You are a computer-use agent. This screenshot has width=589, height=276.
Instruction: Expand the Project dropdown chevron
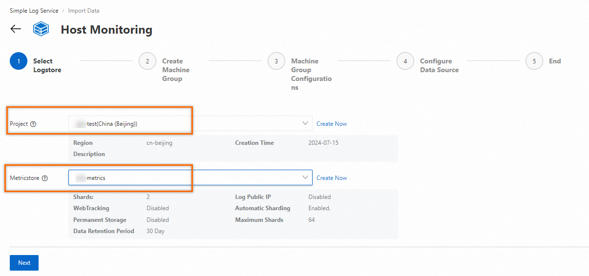(306, 123)
